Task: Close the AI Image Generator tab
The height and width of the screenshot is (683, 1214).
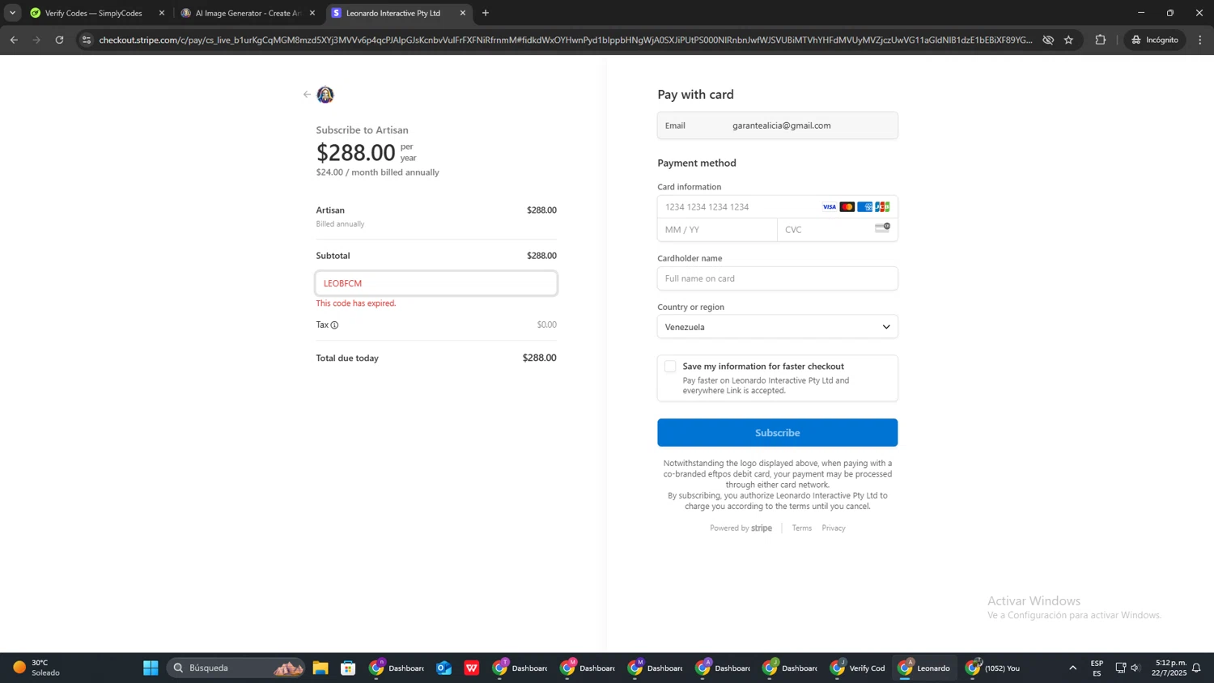Action: (312, 13)
